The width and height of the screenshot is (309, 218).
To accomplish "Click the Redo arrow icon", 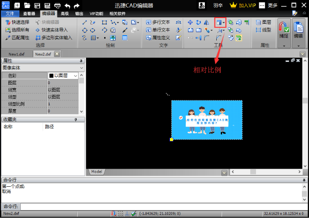I will click(x=77, y=6).
